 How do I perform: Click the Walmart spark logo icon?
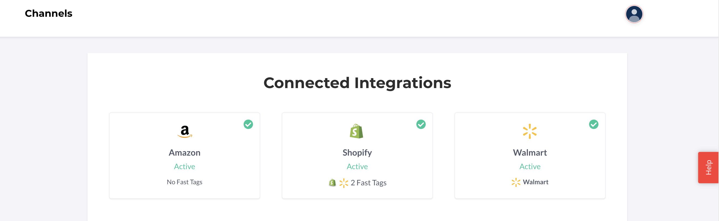(x=530, y=131)
